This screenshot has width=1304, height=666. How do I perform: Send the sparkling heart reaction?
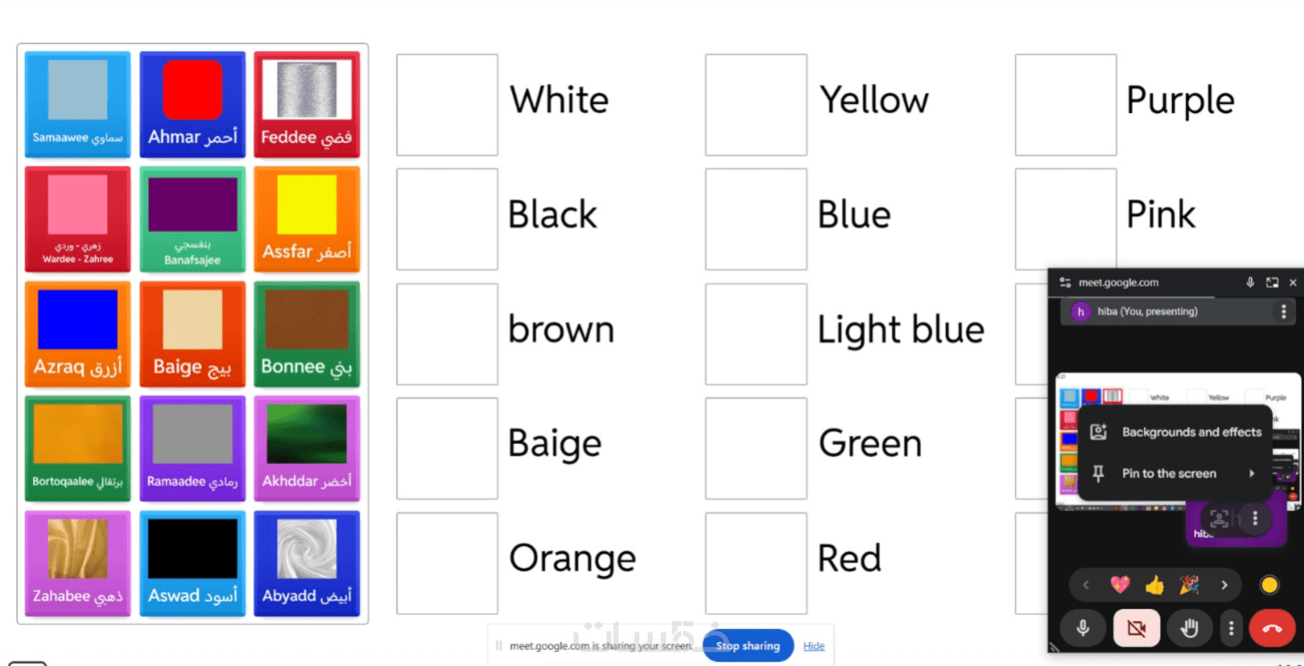(x=1119, y=585)
